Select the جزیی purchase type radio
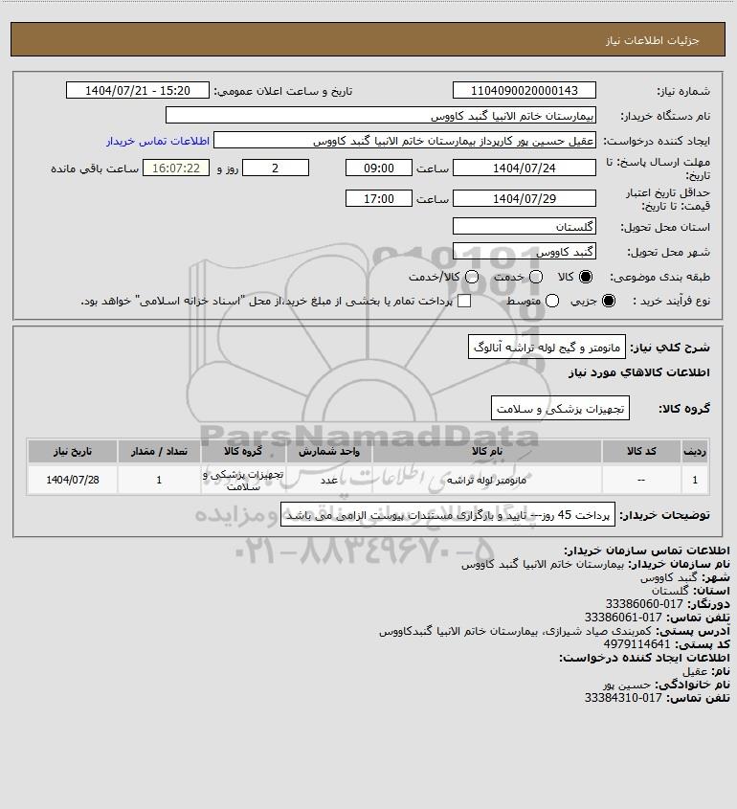Image resolution: width=737 pixels, height=809 pixels. click(609, 301)
